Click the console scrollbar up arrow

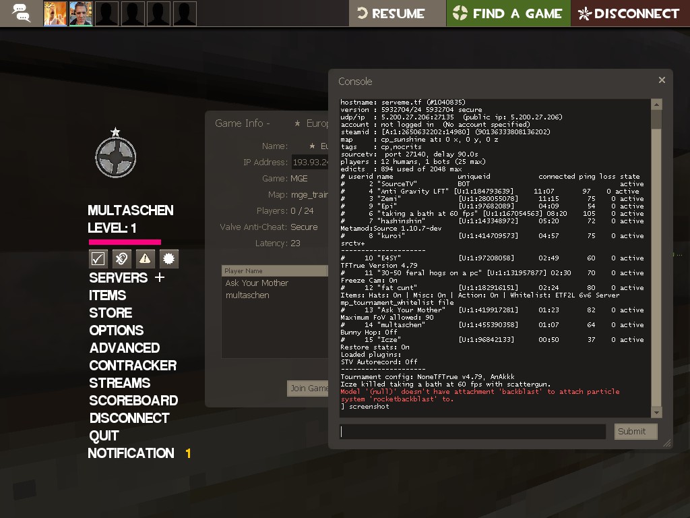(656, 105)
